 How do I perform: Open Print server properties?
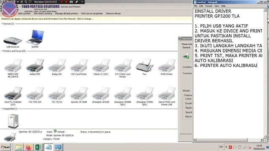coord(92,13)
